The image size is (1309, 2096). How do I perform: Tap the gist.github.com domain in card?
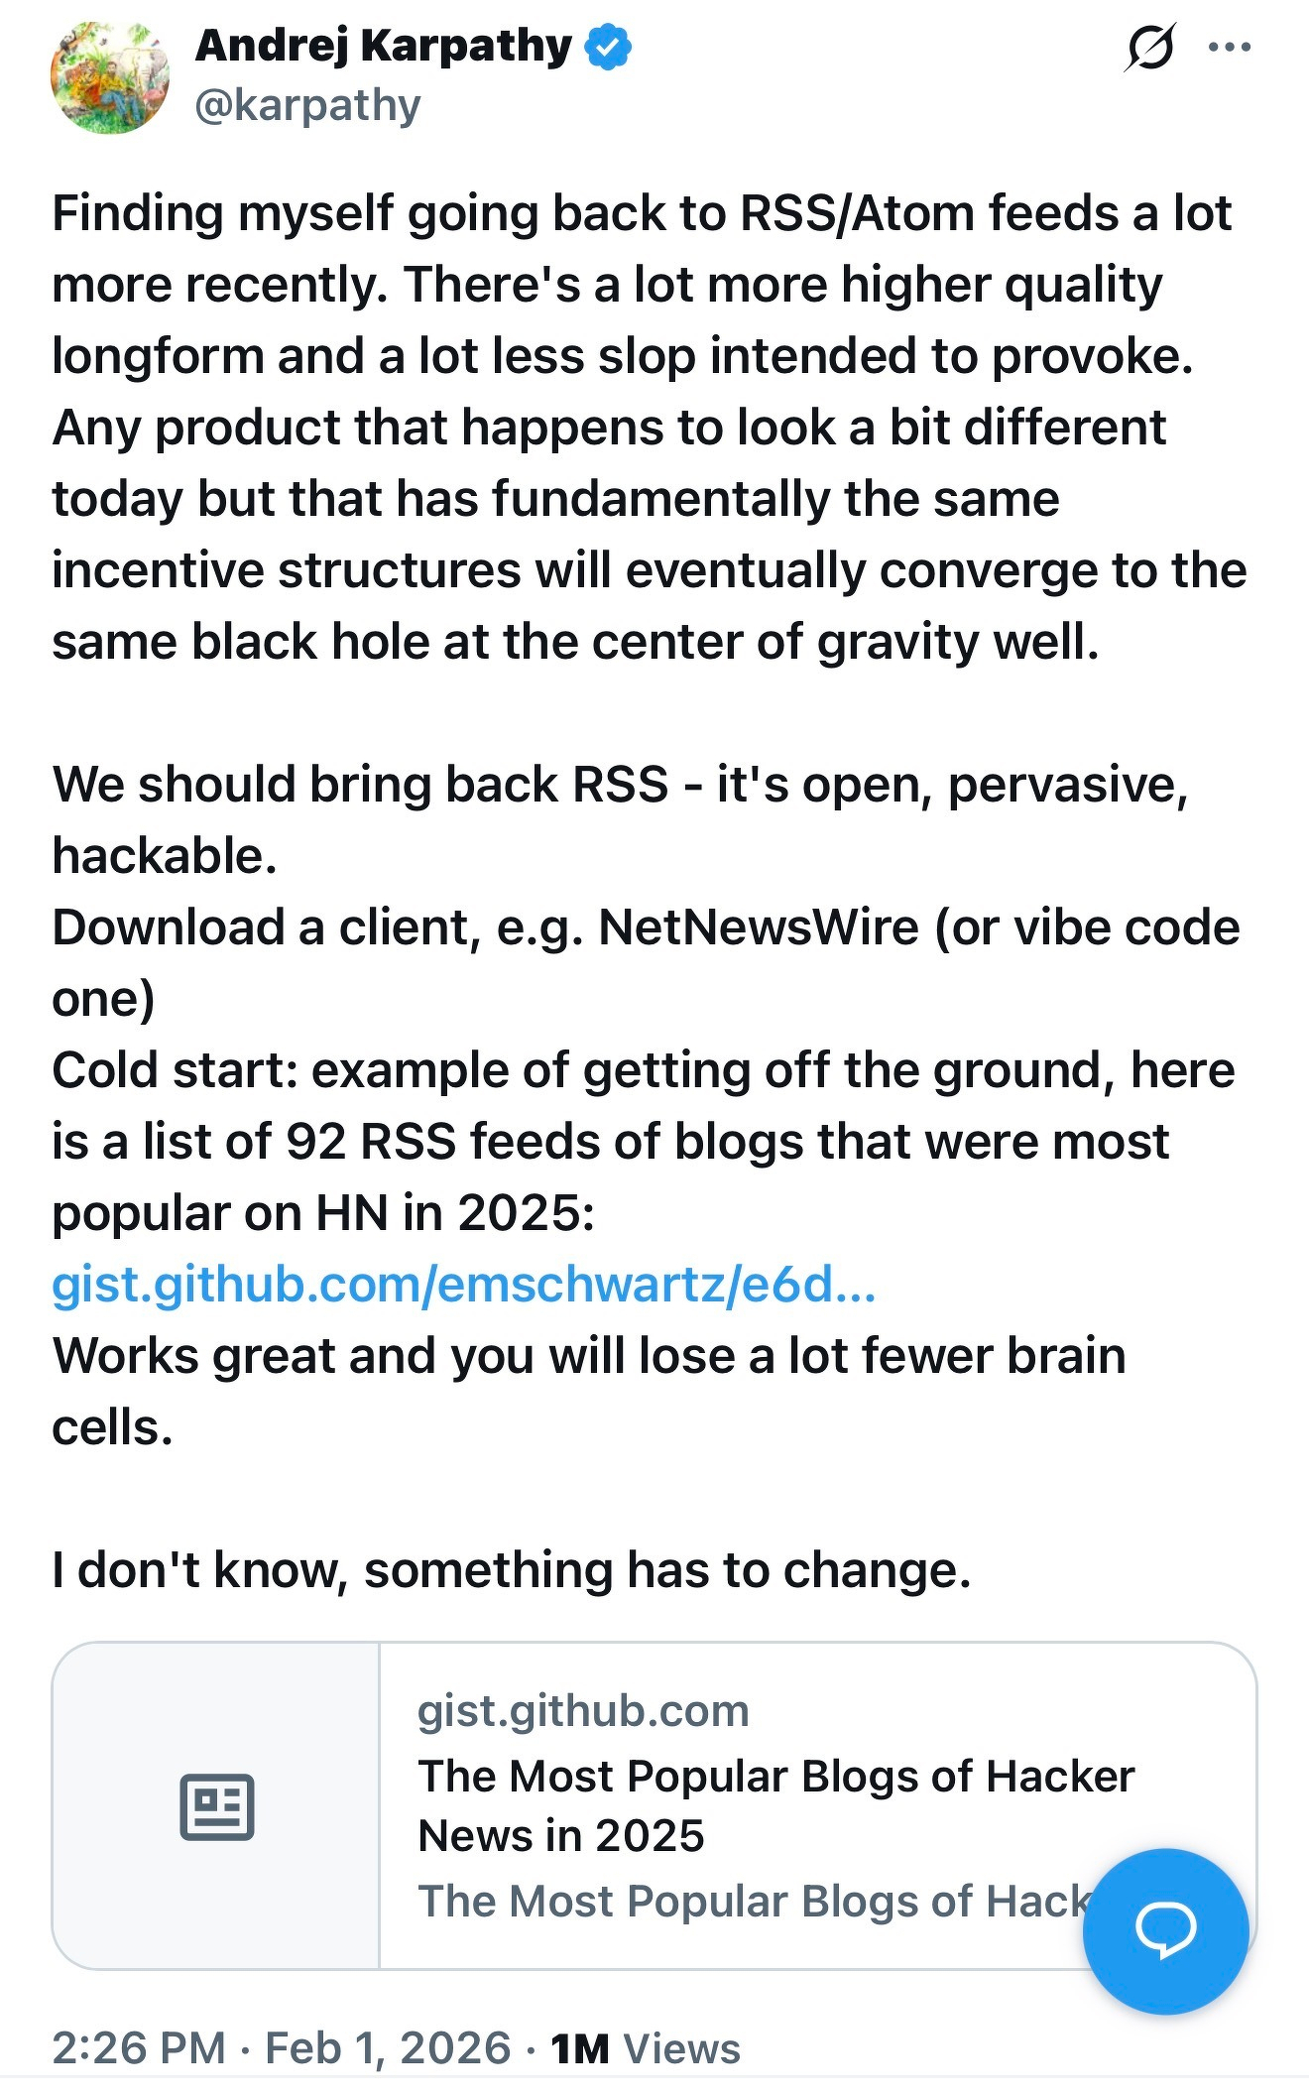coord(583,1711)
